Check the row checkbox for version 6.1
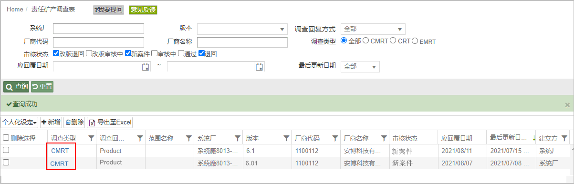Image resolution: width=574 pixels, height=184 pixels. coord(6,150)
